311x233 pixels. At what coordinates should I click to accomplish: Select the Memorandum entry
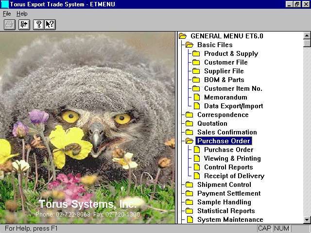[225, 97]
